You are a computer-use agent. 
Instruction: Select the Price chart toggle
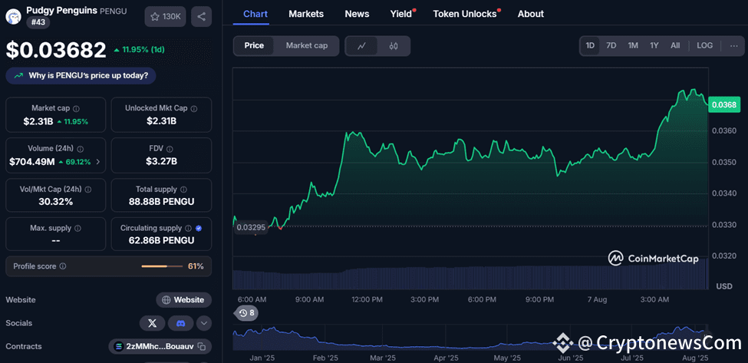click(254, 46)
